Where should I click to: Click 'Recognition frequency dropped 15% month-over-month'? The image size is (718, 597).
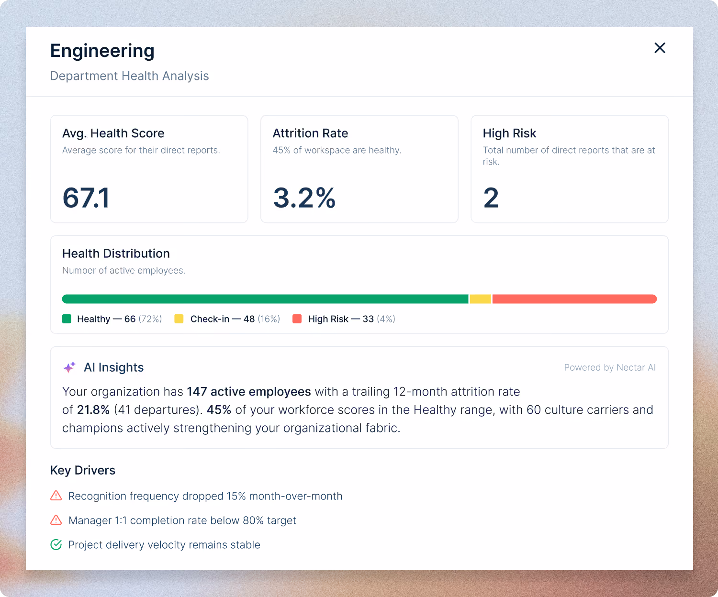click(x=205, y=496)
